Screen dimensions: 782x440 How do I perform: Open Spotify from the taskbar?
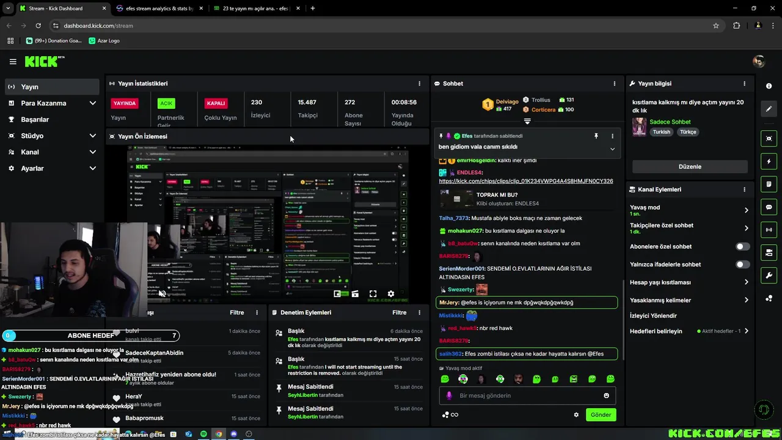(x=203, y=435)
